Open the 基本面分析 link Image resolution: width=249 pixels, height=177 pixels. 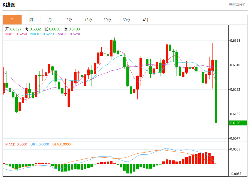[x=238, y=5]
